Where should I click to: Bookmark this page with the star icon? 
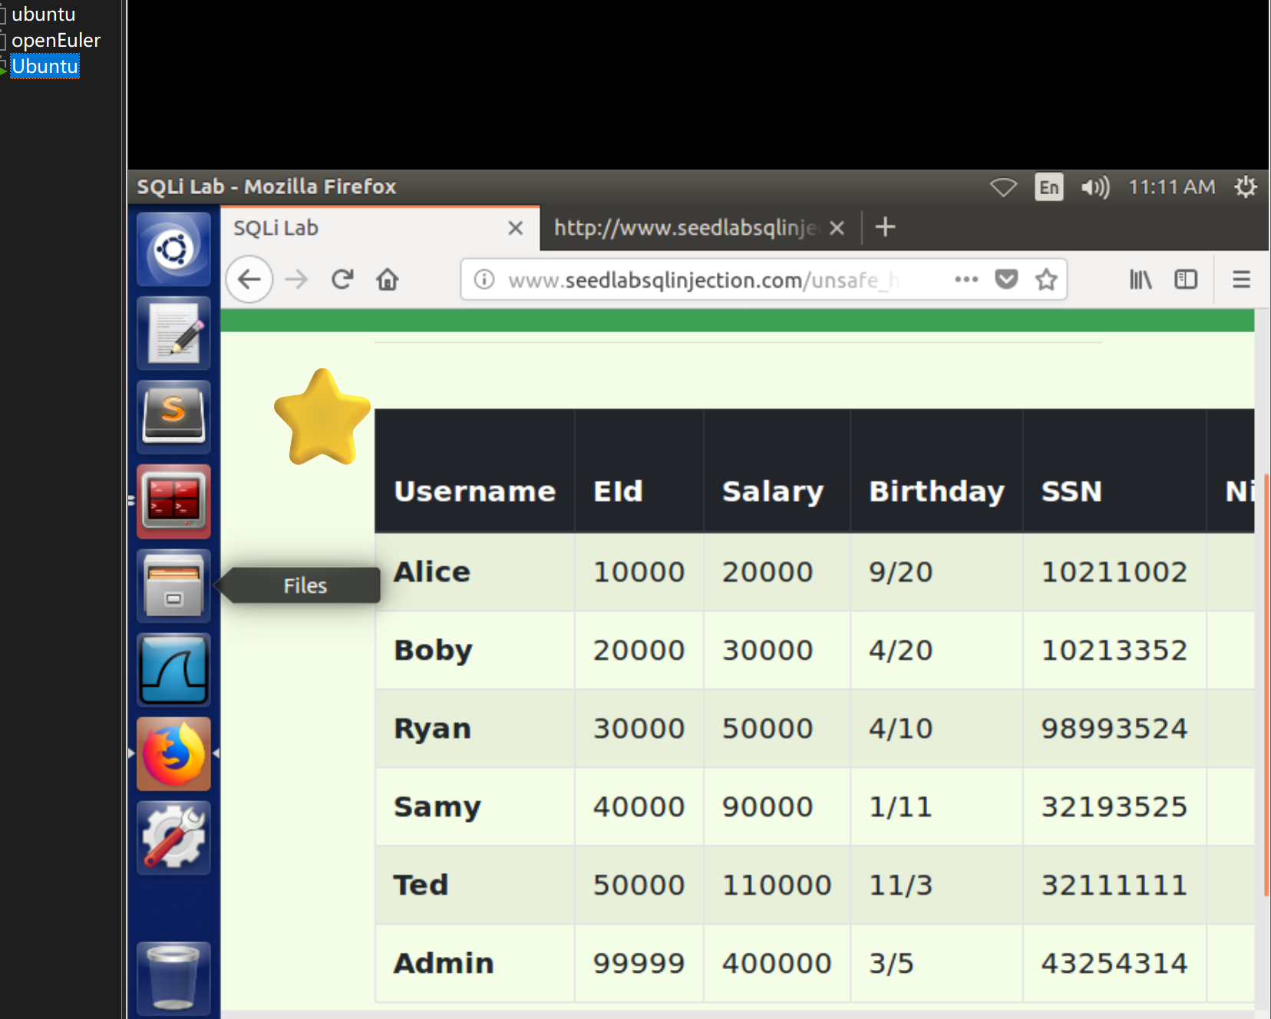[x=1046, y=279]
